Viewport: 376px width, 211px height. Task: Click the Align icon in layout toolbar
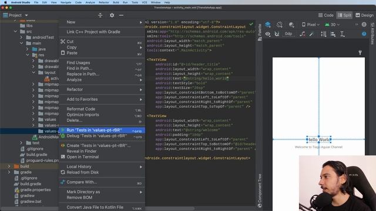[x=333, y=34]
